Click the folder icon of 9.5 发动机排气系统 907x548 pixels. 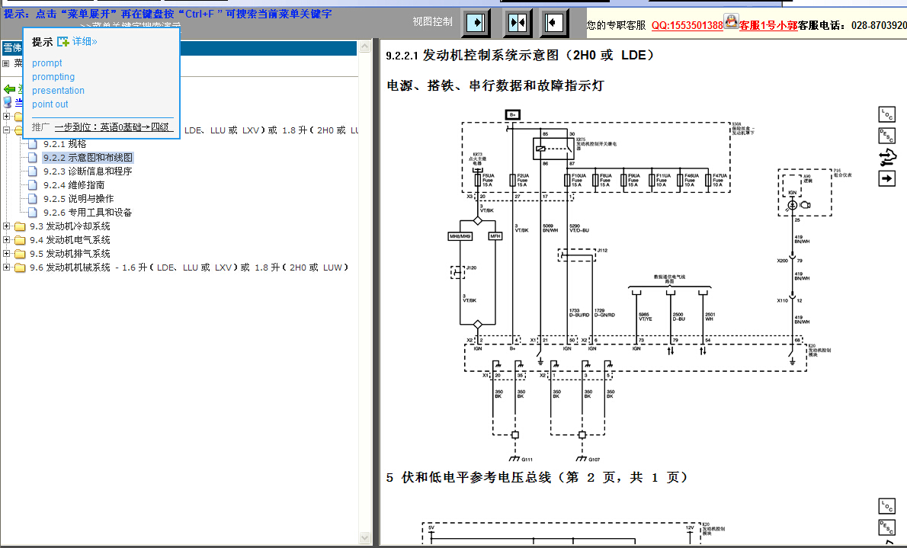[21, 254]
